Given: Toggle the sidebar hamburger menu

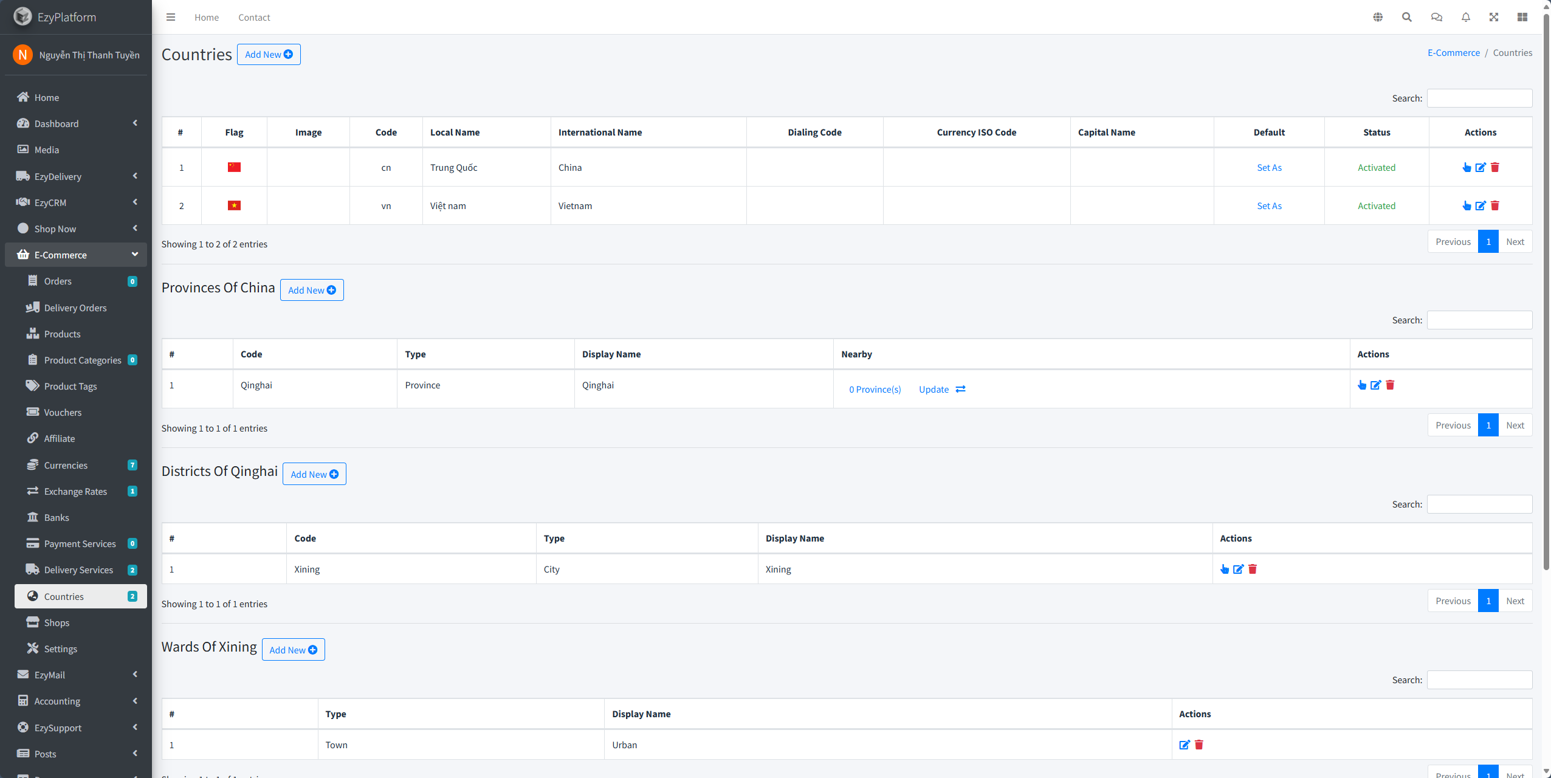Looking at the screenshot, I should click(x=171, y=17).
